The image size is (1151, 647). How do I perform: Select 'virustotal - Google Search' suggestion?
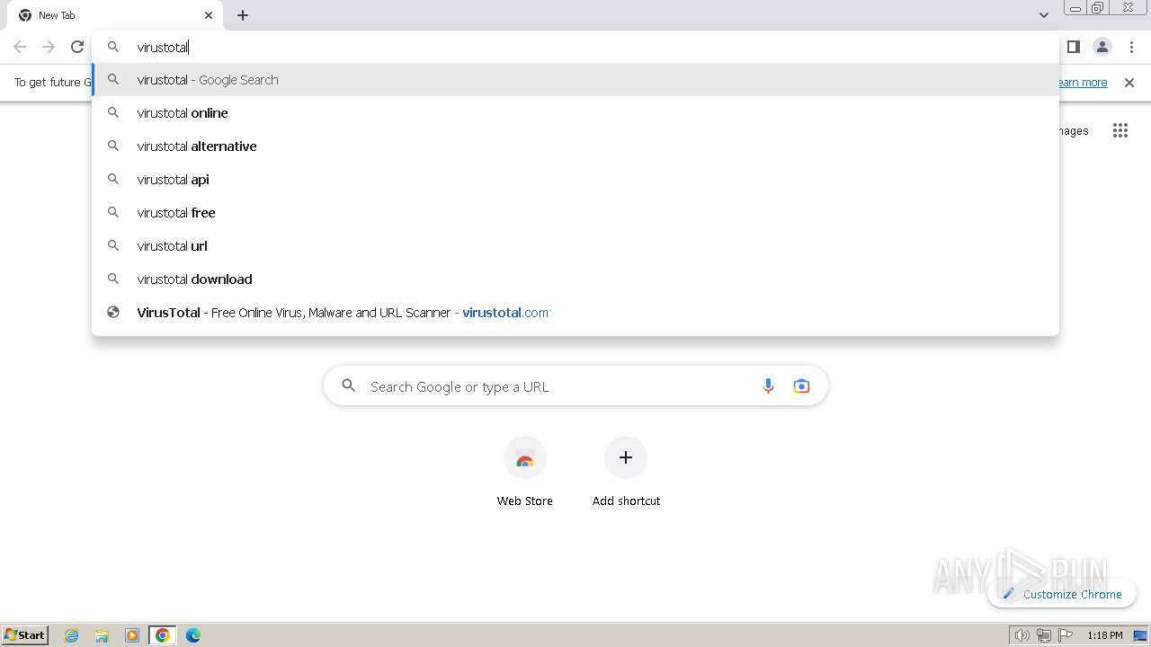click(x=575, y=80)
